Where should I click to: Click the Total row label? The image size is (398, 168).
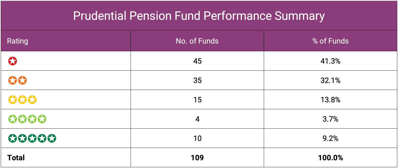click(16, 158)
